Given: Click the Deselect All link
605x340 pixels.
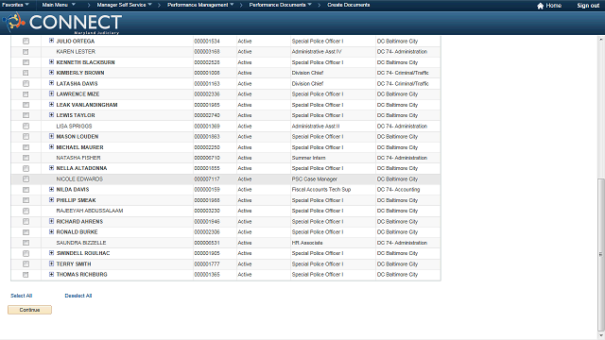Looking at the screenshot, I should click(78, 296).
